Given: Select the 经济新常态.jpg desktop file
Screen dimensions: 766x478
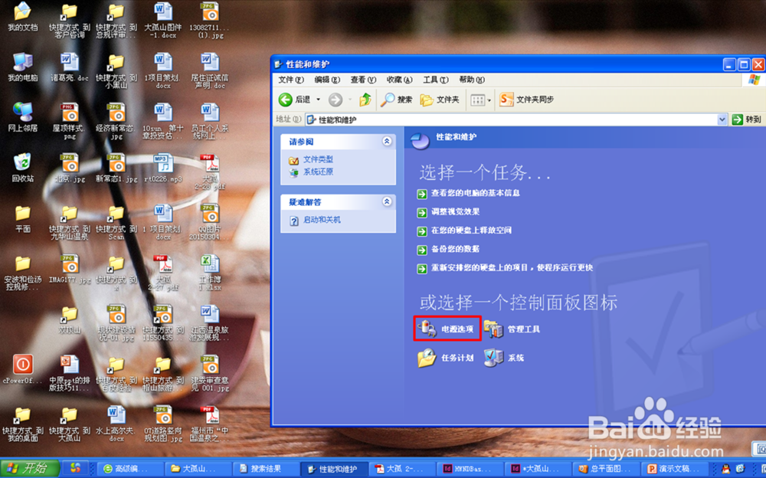Looking at the screenshot, I should coord(116,121).
